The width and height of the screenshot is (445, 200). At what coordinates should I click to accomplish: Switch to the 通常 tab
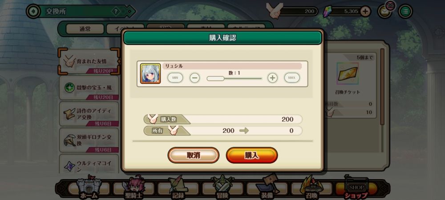pyautogui.click(x=85, y=29)
